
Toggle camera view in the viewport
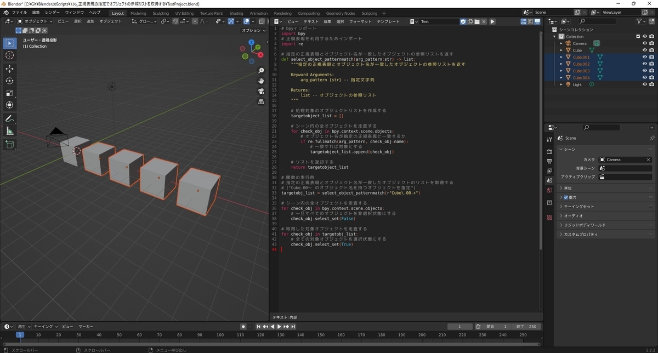(261, 91)
